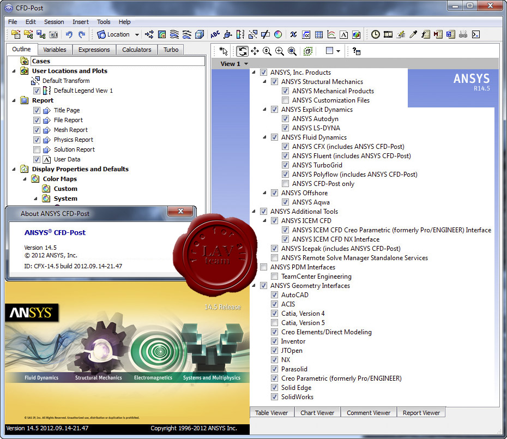Viewport: 507px width, 439px height.
Task: Collapse the ANSYS Fluid Dynamics node
Action: [x=264, y=137]
